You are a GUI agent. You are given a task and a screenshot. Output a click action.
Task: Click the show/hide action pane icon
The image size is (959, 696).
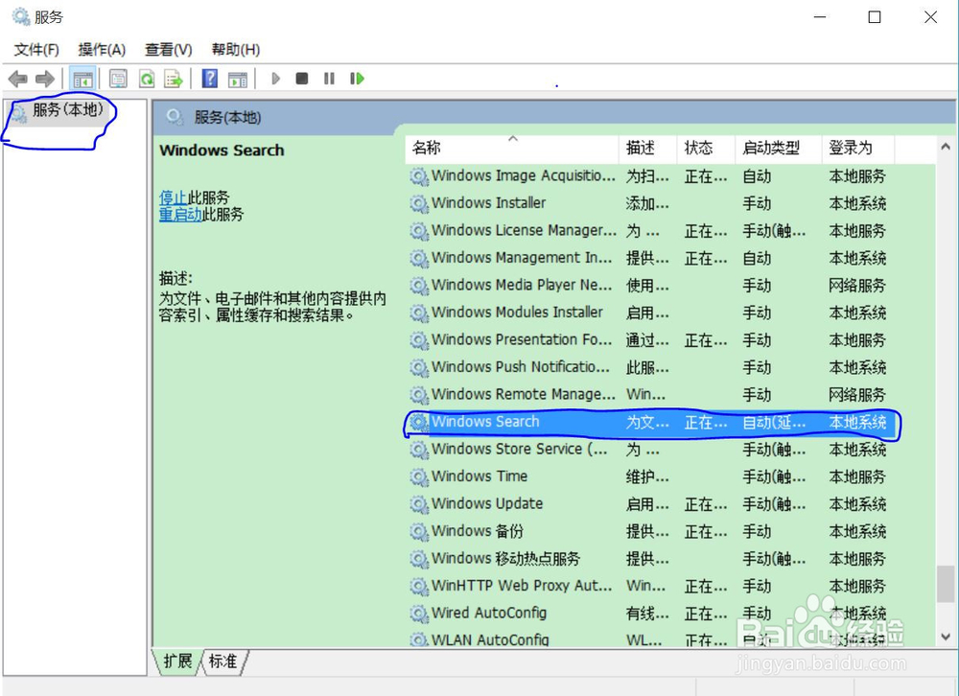point(237,79)
